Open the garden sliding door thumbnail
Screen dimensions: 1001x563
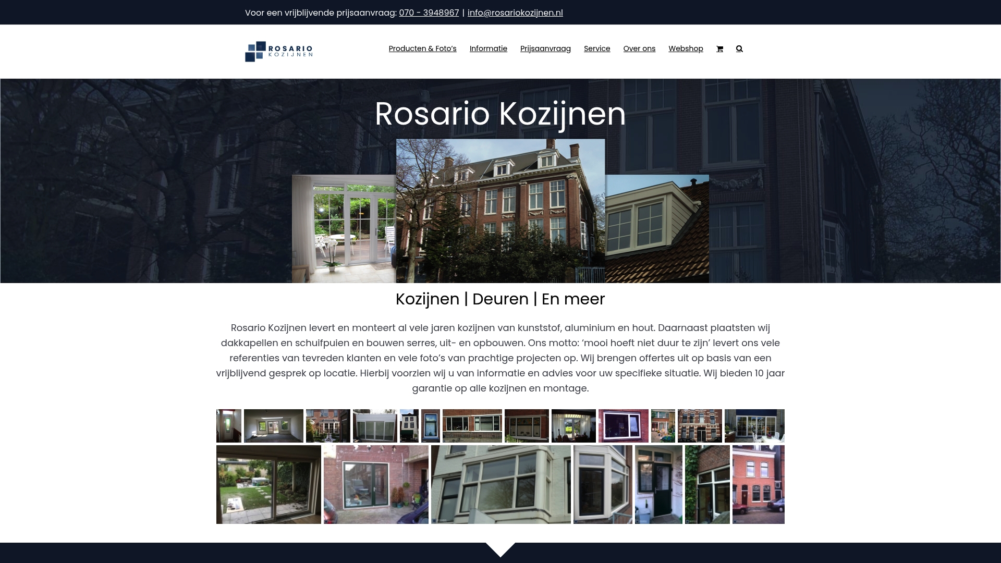point(268,484)
